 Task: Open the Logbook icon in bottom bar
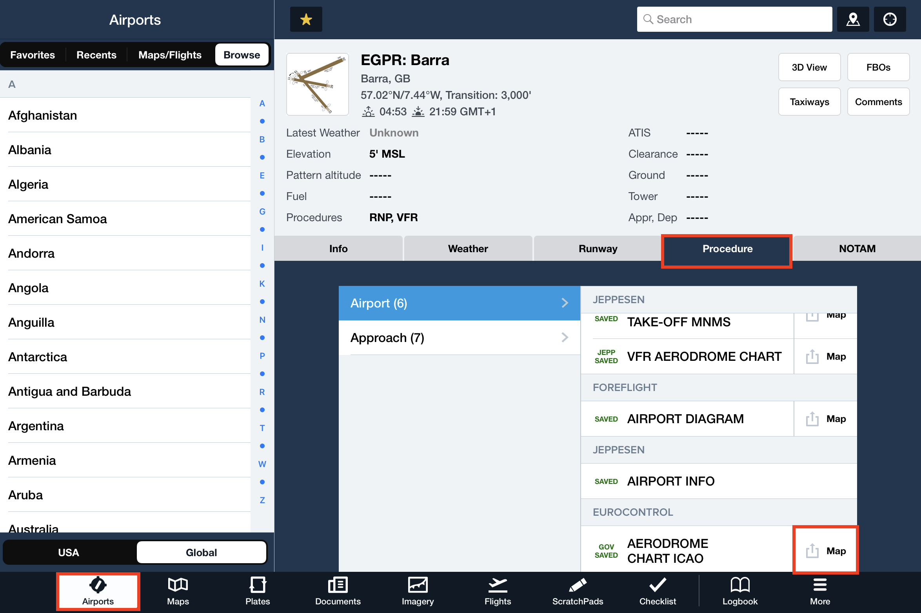coord(740,591)
